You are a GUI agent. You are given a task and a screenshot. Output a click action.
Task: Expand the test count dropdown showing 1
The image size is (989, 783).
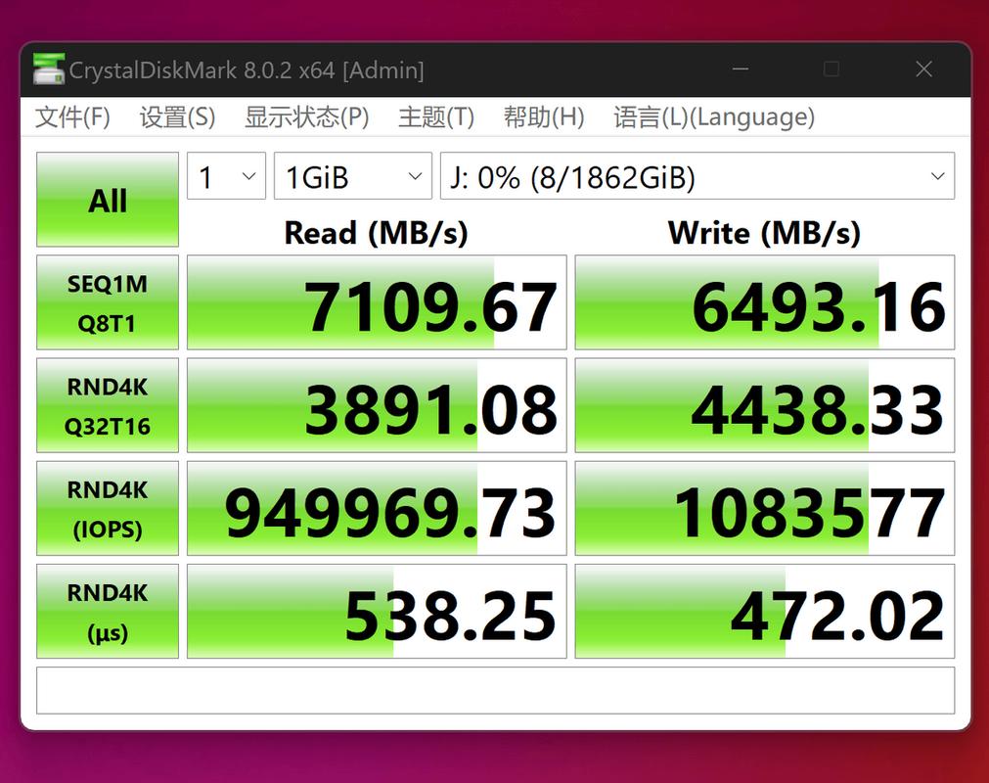tap(226, 176)
